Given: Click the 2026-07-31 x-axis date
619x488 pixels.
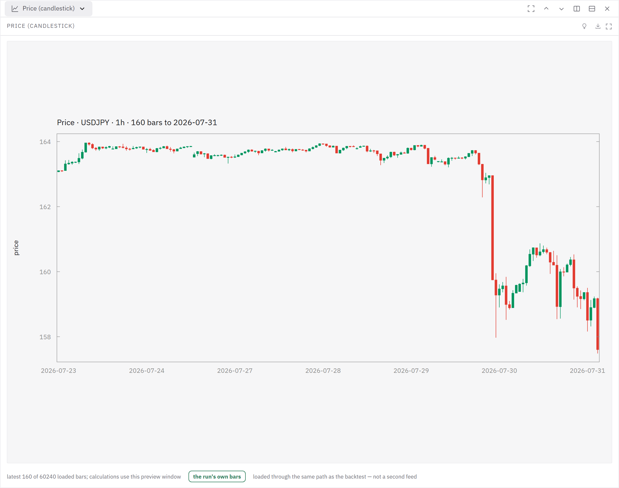Looking at the screenshot, I should (587, 370).
